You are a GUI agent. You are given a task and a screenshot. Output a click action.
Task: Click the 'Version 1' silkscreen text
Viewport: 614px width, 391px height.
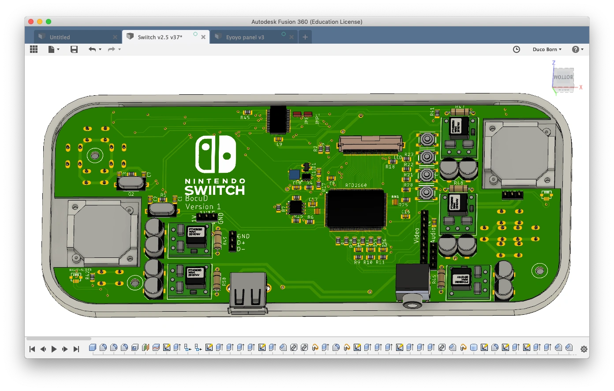(x=203, y=207)
